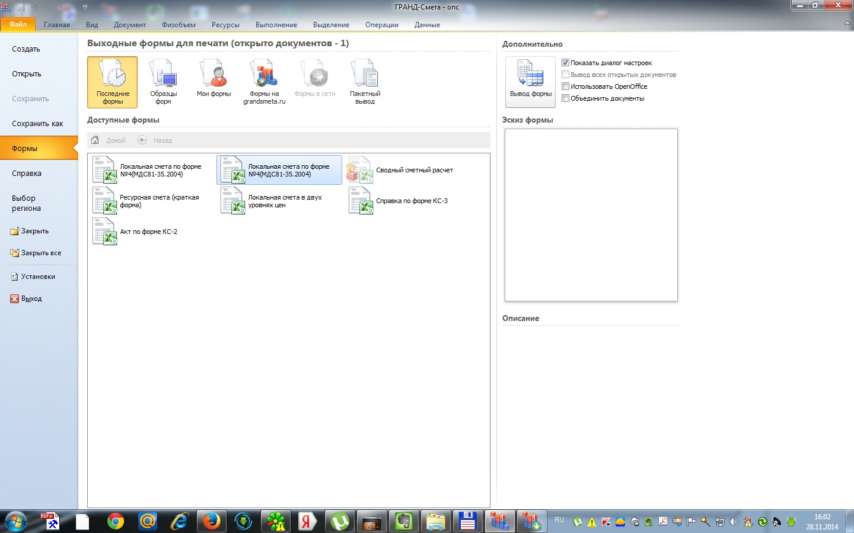Viewport: 854px width, 533px height.
Task: Uncheck Показать диалог настроек
Action: coord(566,63)
